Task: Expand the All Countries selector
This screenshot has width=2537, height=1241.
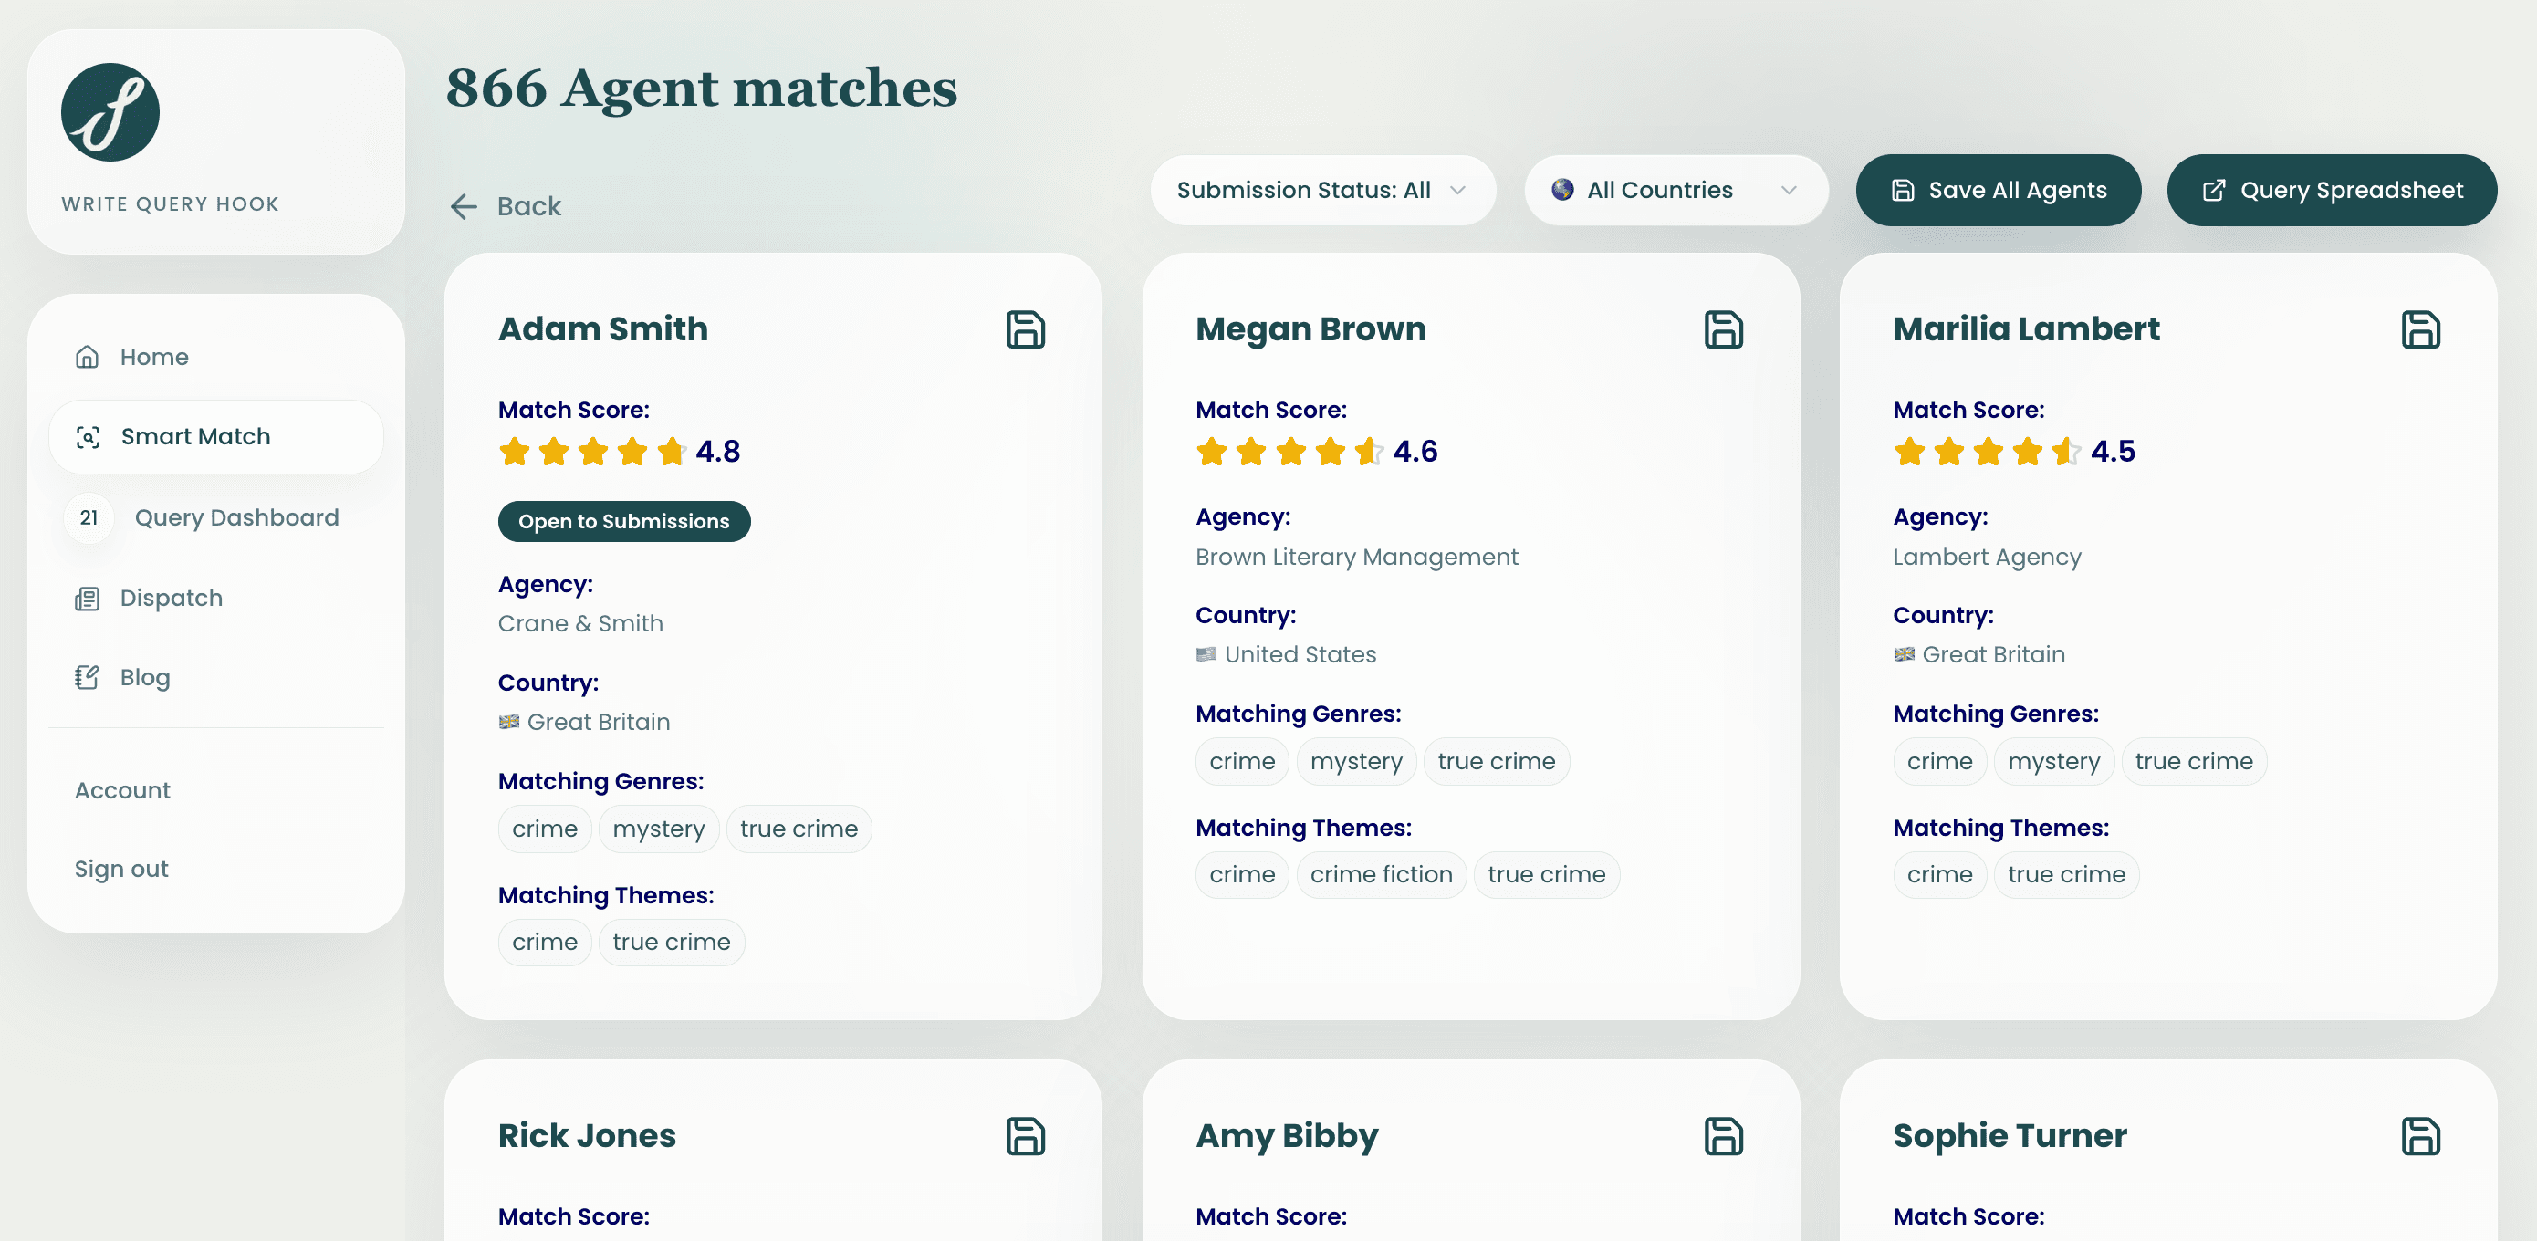Action: (x=1676, y=190)
